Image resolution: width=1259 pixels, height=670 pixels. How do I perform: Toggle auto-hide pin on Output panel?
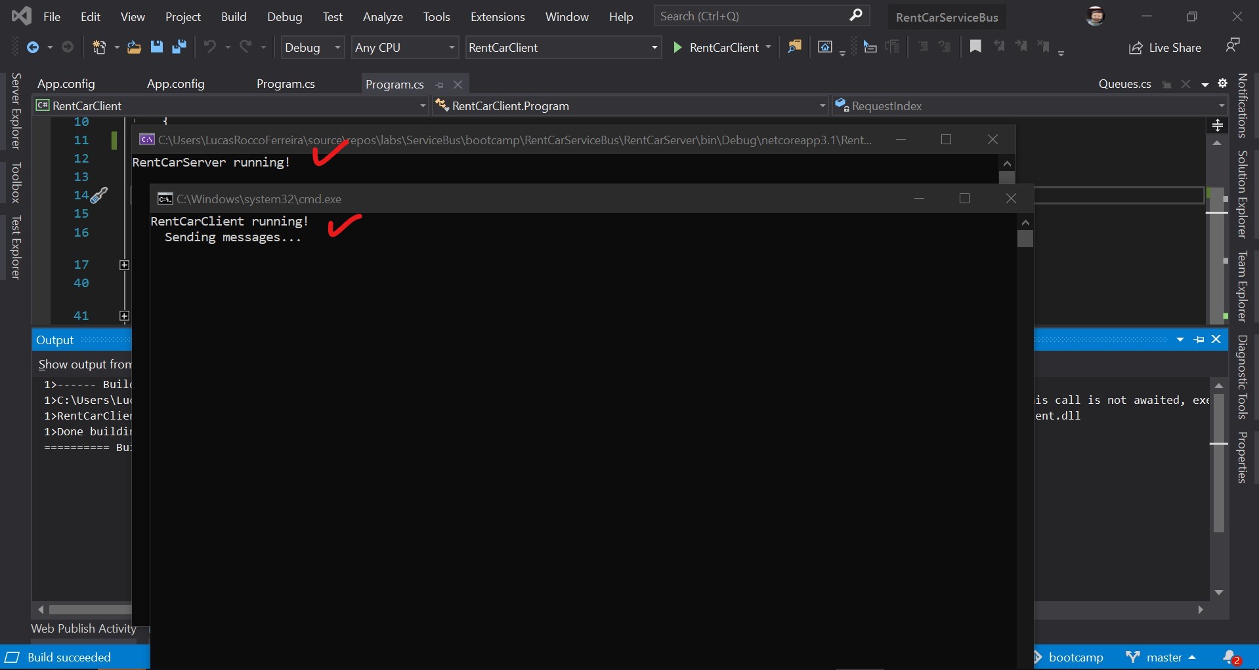(1199, 340)
